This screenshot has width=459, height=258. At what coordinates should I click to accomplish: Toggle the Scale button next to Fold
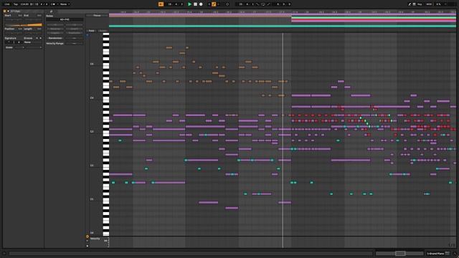pyautogui.click(x=103, y=31)
